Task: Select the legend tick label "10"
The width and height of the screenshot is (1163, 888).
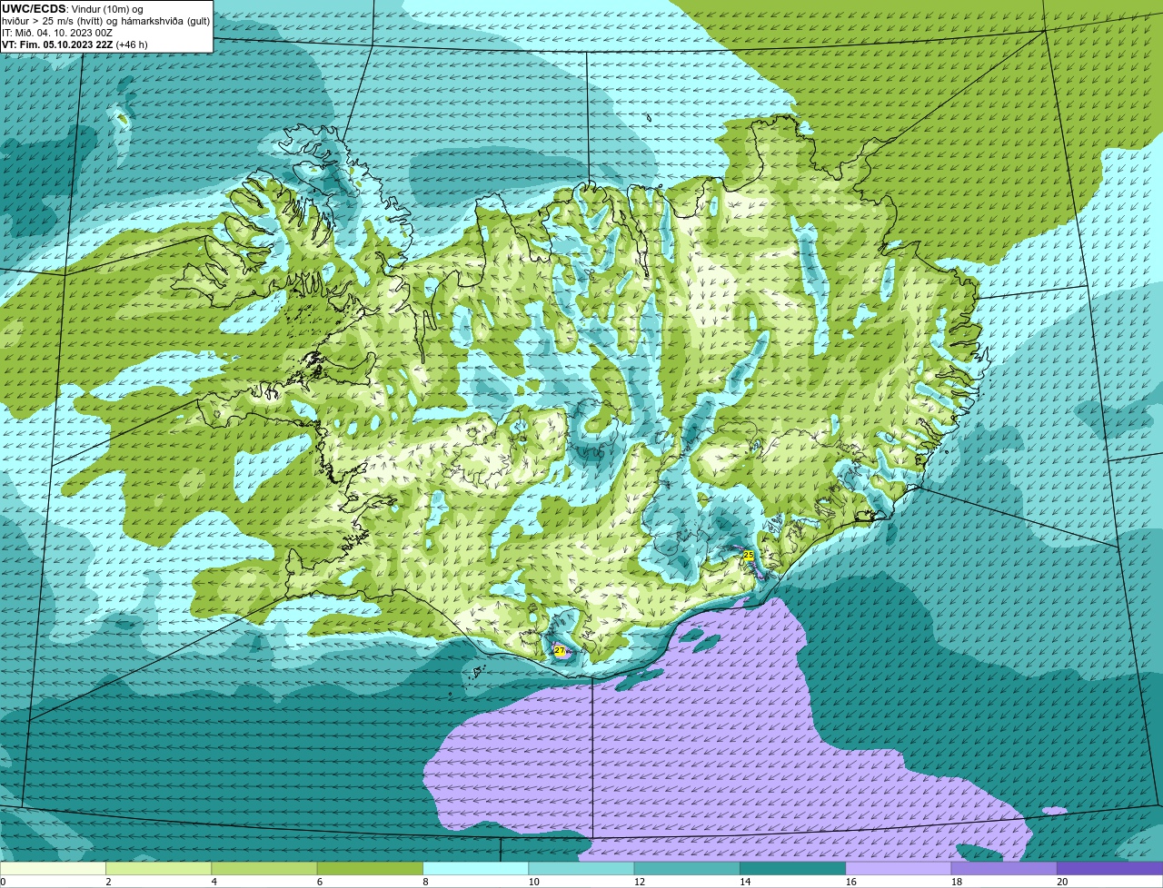Action: point(533,882)
